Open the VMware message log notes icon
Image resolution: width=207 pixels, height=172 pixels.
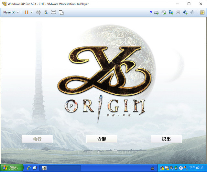(x=202, y=12)
